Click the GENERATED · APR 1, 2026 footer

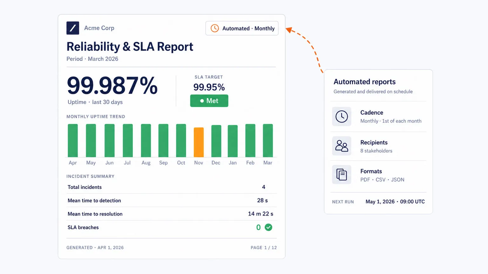95,248
